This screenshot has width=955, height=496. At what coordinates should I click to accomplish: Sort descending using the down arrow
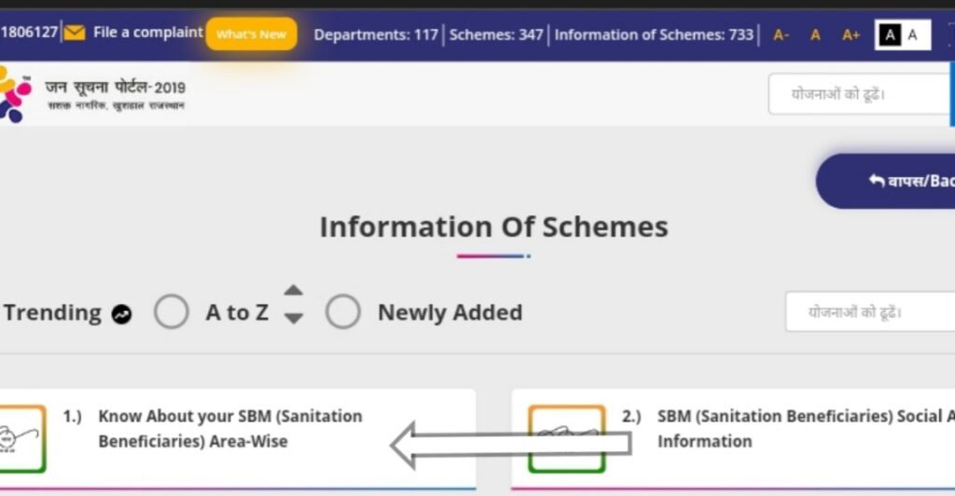[294, 318]
